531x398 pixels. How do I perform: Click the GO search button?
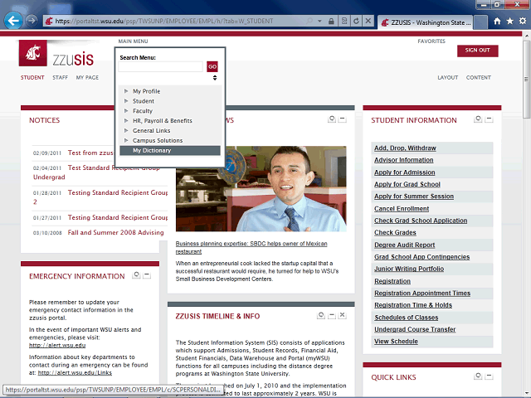212,66
